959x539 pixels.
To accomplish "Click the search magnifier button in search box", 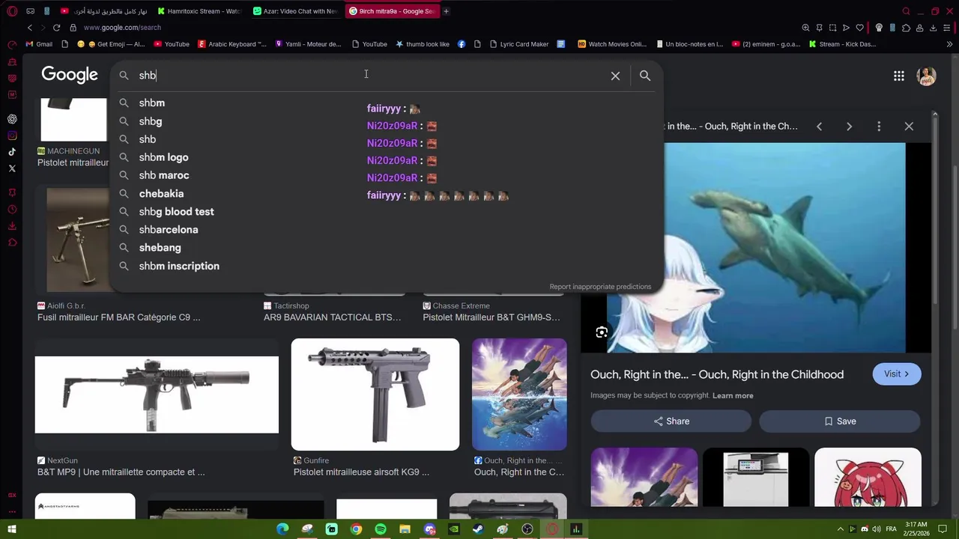I will (x=645, y=76).
